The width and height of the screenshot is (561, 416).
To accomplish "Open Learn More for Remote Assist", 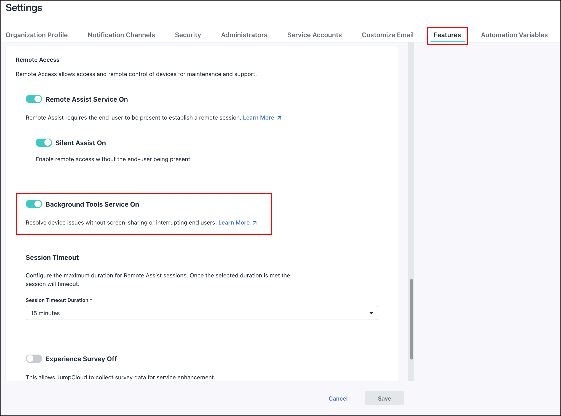I will click(x=258, y=118).
